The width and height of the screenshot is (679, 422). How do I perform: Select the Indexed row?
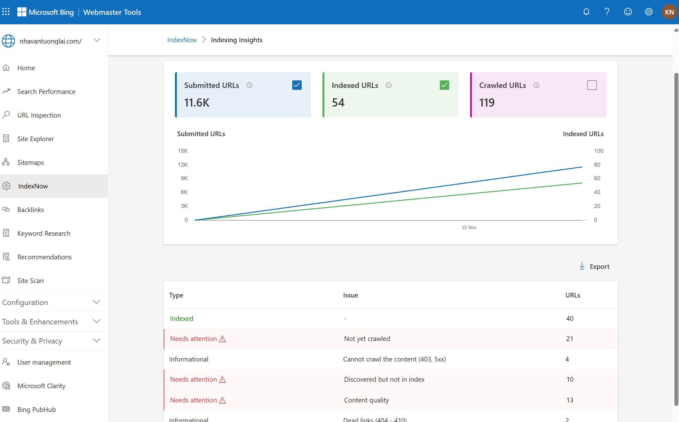(390, 319)
